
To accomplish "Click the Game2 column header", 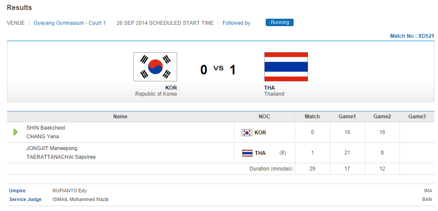I will pos(382,117).
